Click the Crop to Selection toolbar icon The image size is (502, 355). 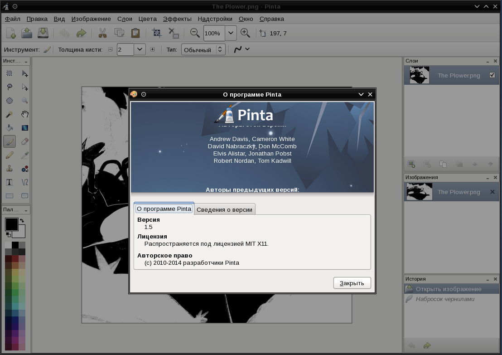[x=157, y=33]
